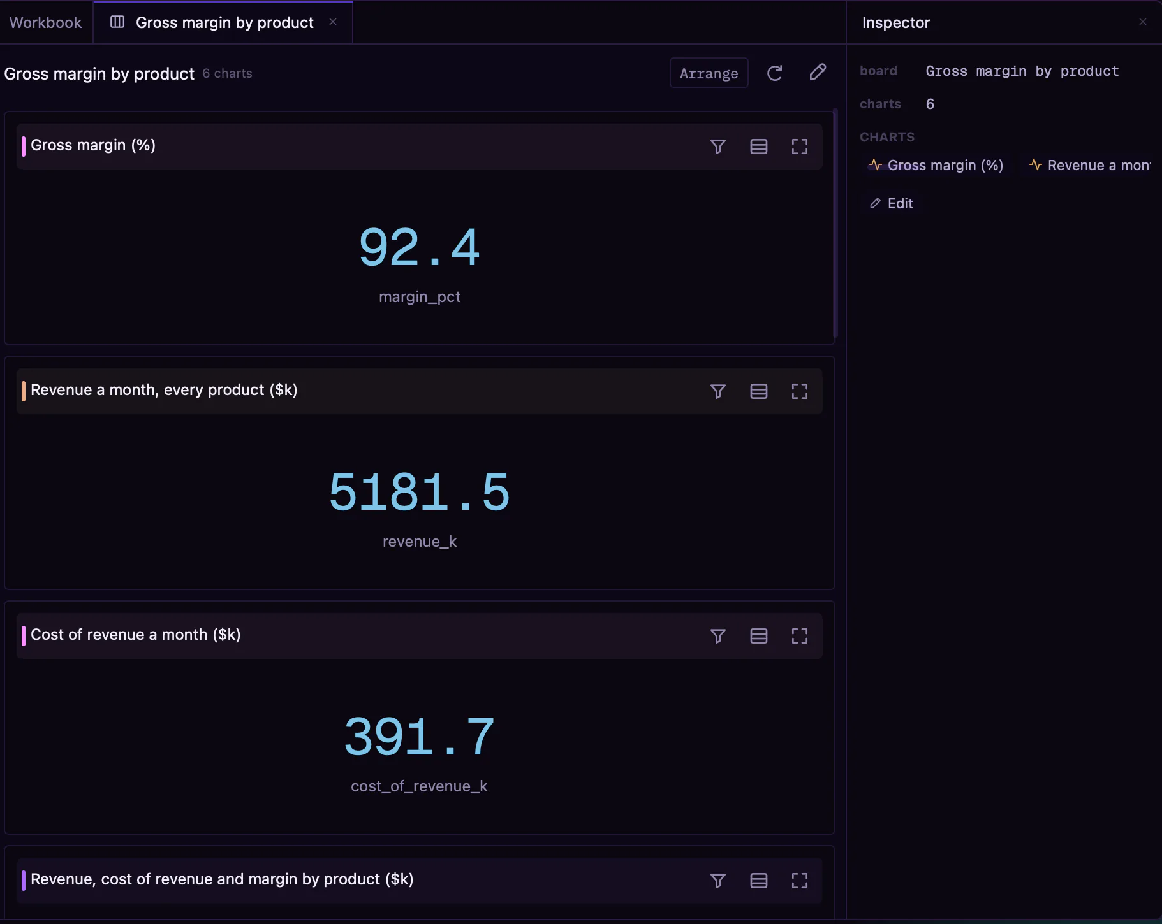Click the "6 charts" count in header
The width and height of the screenshot is (1162, 924).
click(x=227, y=74)
